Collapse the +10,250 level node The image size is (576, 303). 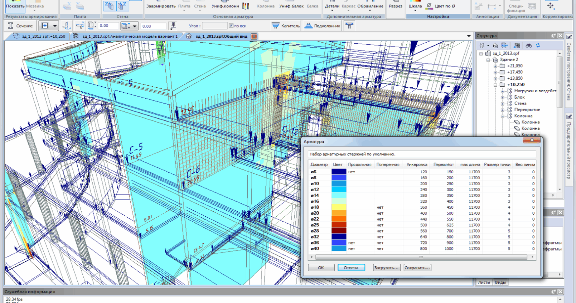(x=495, y=85)
